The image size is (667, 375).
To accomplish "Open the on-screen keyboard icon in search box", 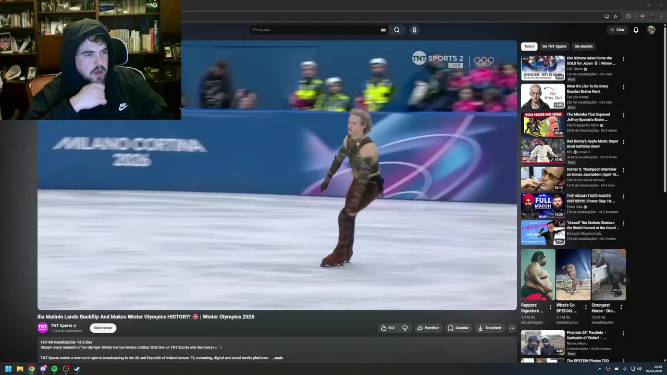I will click(384, 30).
